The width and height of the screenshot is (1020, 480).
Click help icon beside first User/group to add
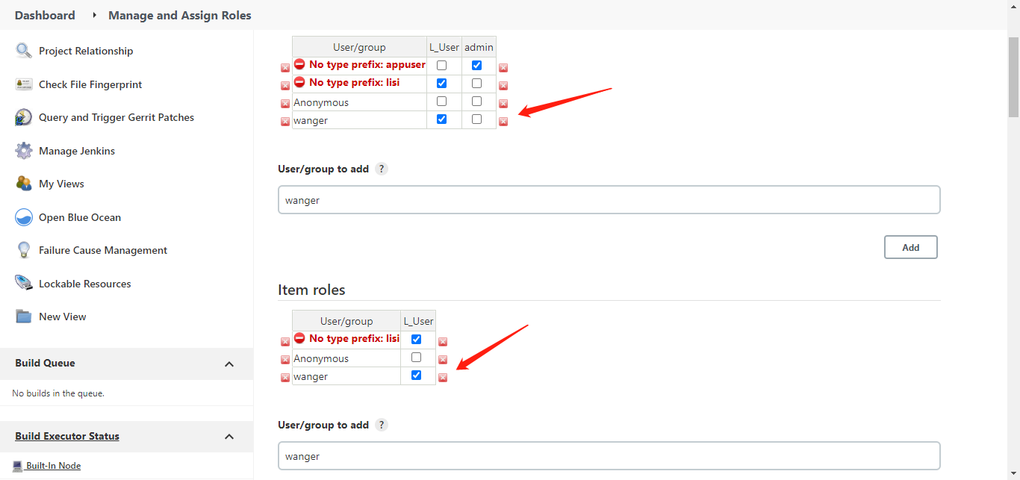click(x=382, y=169)
